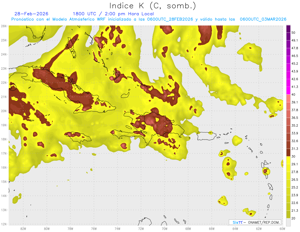The image size is (300, 232).
Task: Pick the dark brown swatch between 30 and 31.3
Action: tap(288, 153)
